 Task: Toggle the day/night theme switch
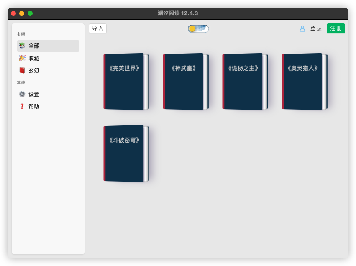(198, 28)
